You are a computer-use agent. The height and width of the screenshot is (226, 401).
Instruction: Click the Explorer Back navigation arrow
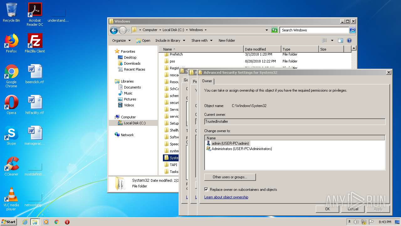(114, 30)
